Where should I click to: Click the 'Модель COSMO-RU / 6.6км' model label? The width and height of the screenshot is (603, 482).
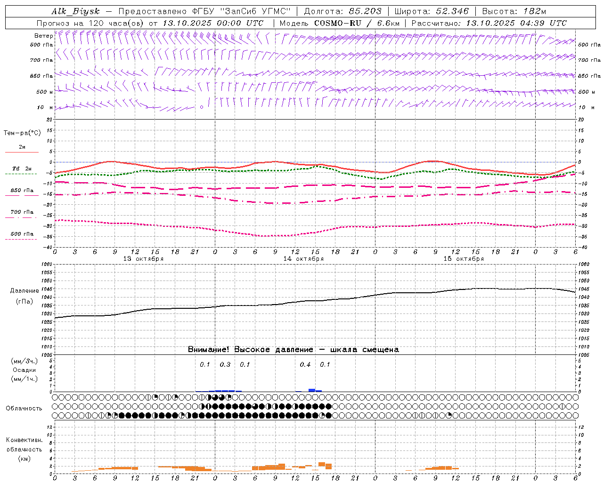[x=339, y=23]
